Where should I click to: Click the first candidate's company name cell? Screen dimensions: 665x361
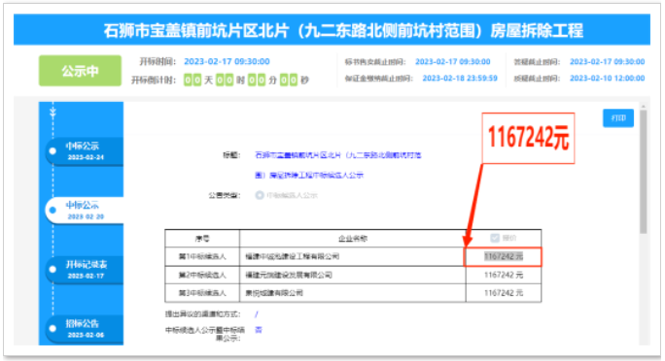pos(353,256)
